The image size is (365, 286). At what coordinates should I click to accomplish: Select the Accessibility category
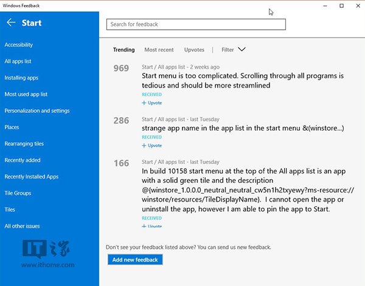tap(19, 45)
